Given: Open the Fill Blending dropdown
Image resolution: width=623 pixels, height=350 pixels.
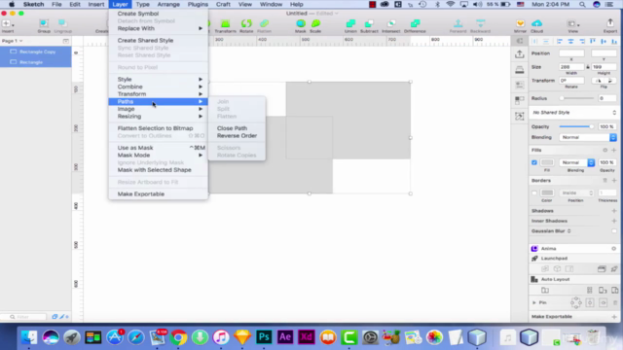Looking at the screenshot, I should [577, 162].
